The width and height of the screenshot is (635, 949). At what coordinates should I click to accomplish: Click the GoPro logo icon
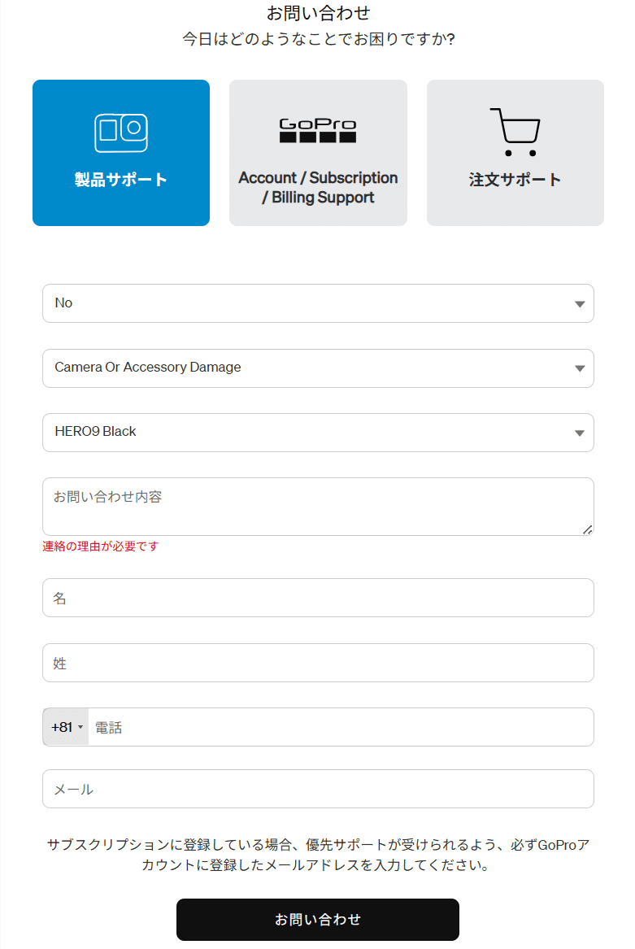coord(318,130)
